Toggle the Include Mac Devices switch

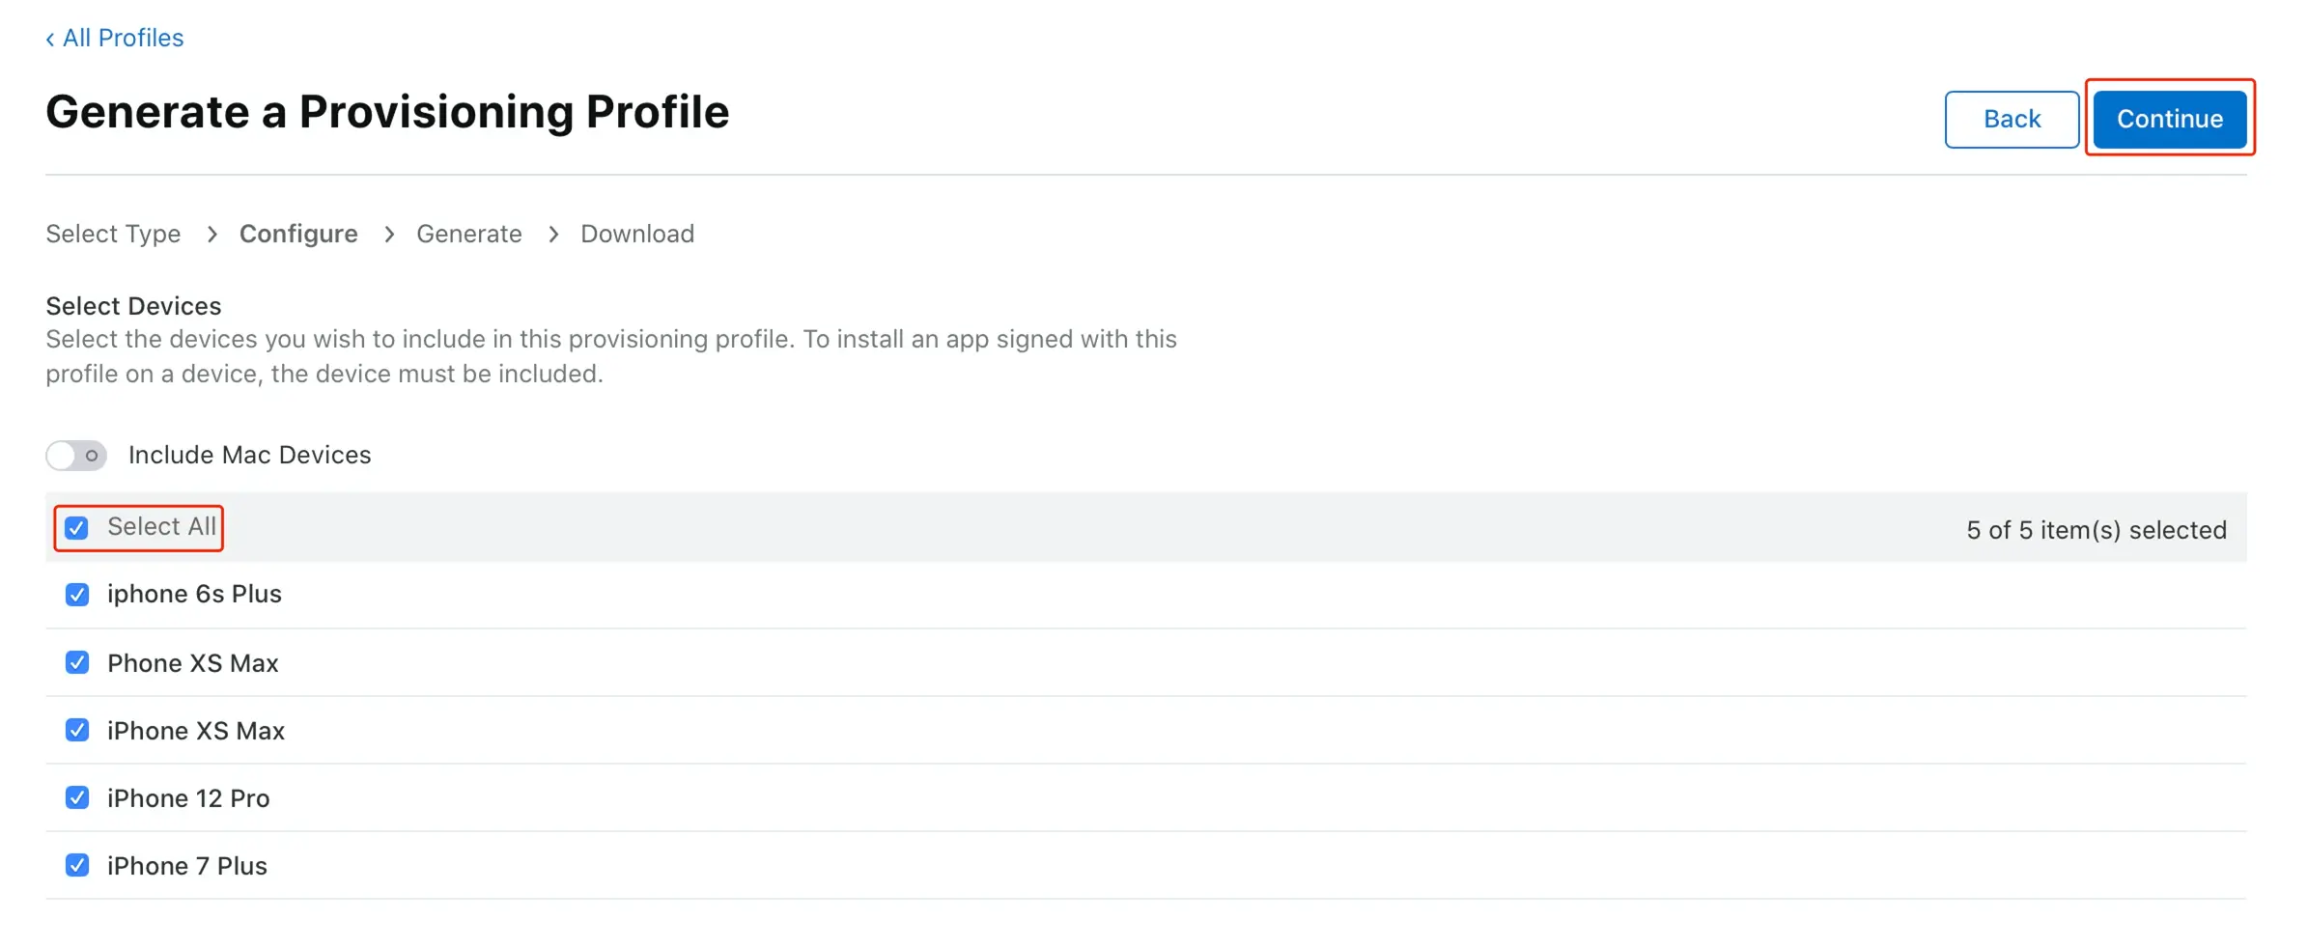tap(76, 455)
